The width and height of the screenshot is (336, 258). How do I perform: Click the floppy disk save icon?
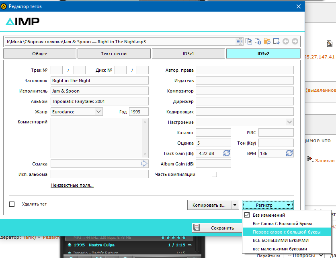197,228
